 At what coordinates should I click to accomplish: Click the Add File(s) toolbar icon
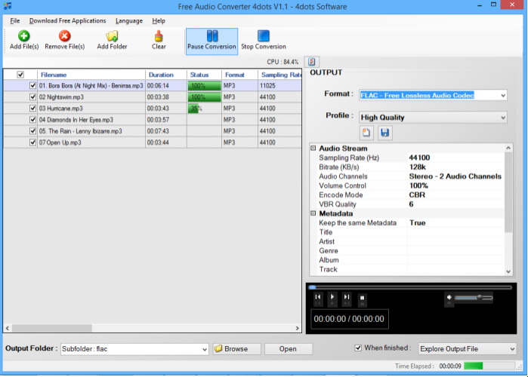tap(23, 35)
